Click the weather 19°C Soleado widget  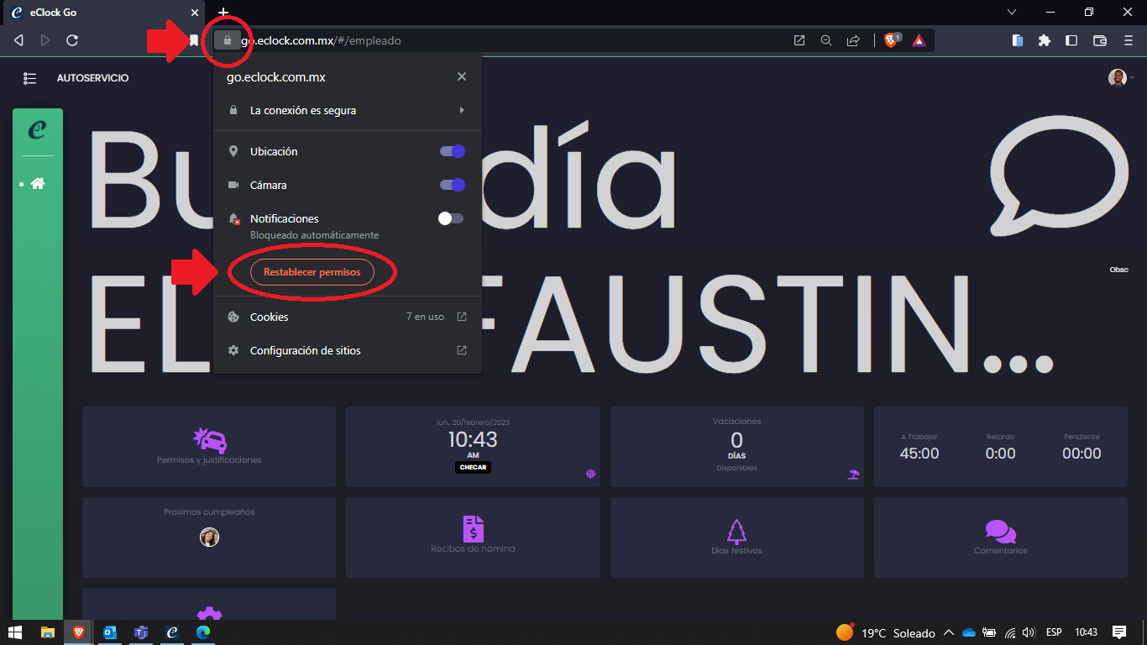885,632
